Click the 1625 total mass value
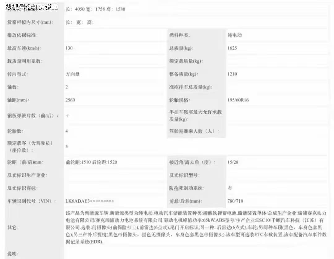This screenshot has height=259, width=334. [232, 48]
